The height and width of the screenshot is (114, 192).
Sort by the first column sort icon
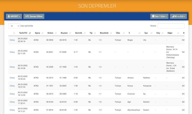(14, 33)
